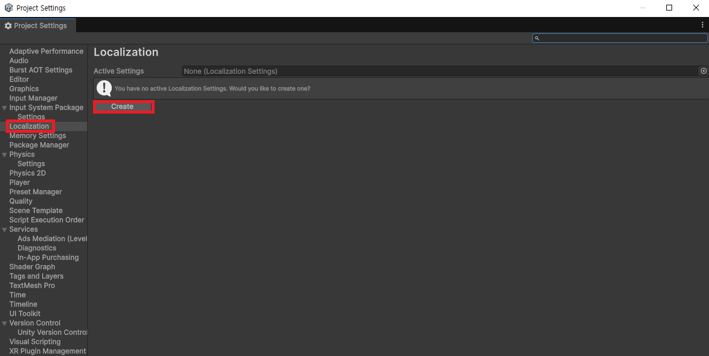Open Audio settings

pyautogui.click(x=19, y=61)
